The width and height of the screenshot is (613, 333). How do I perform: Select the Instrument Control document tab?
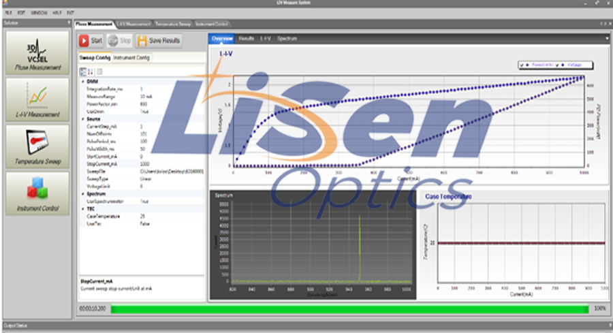pos(211,24)
